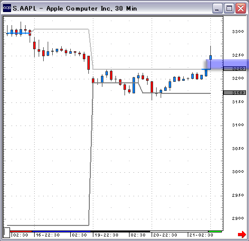Click the 2950 price scale label

click(x=238, y=195)
